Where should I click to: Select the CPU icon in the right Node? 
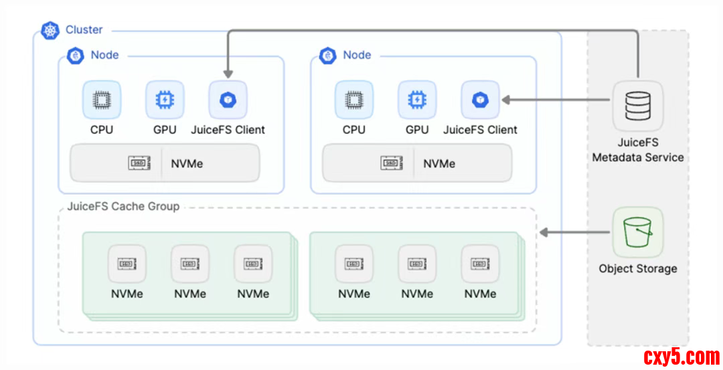(x=354, y=100)
